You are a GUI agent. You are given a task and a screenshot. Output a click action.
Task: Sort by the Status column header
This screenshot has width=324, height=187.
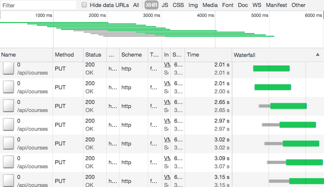(93, 55)
